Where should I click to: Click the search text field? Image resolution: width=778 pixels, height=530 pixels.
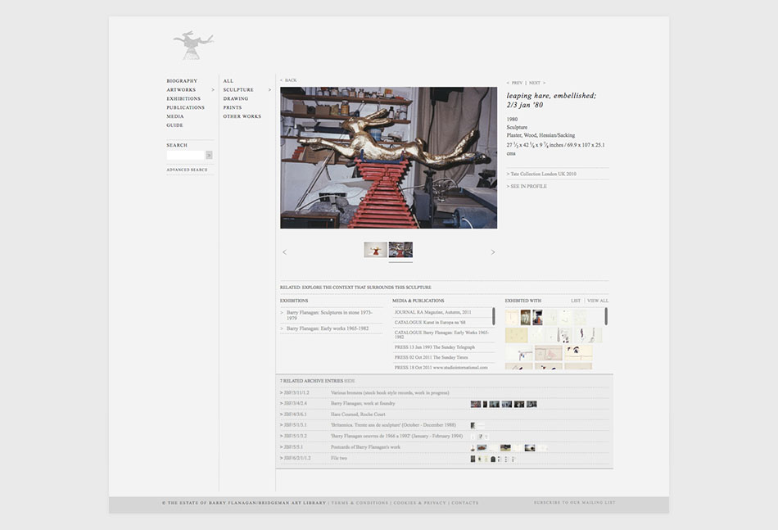pos(186,156)
